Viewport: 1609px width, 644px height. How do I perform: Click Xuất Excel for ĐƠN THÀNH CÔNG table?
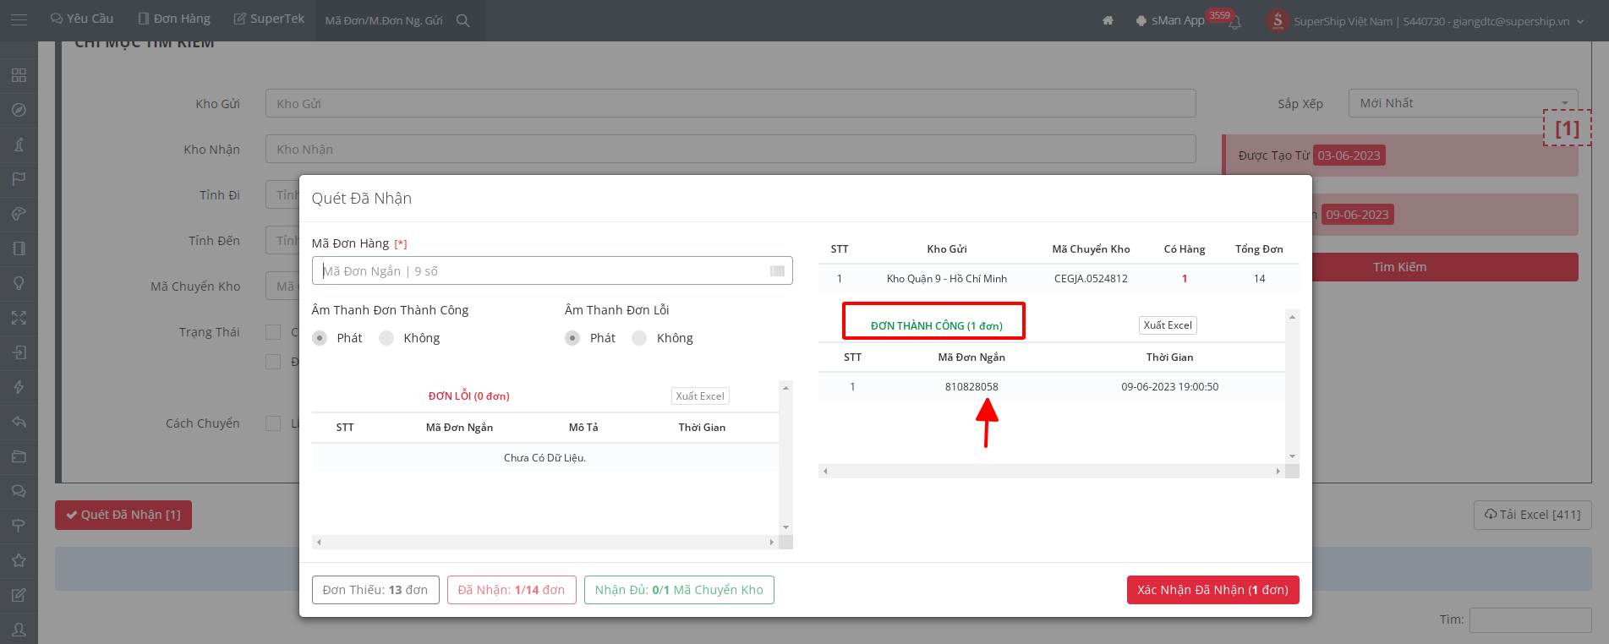(1168, 325)
